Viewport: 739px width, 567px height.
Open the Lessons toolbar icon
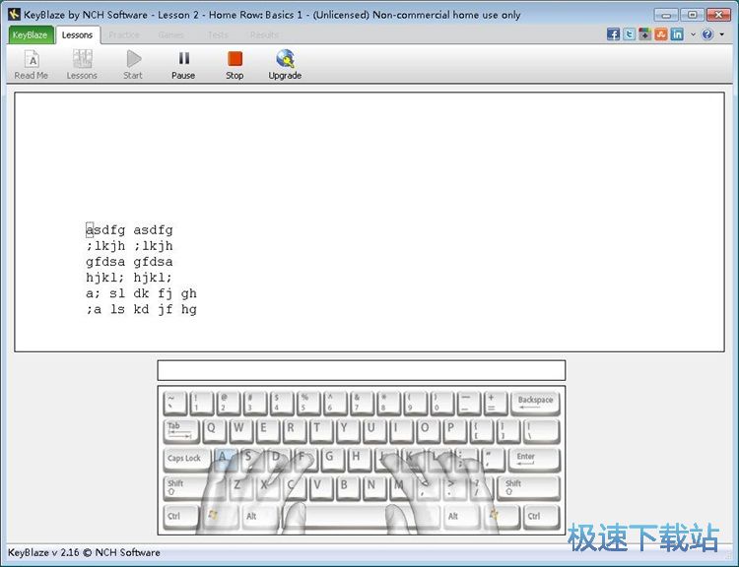[82, 65]
